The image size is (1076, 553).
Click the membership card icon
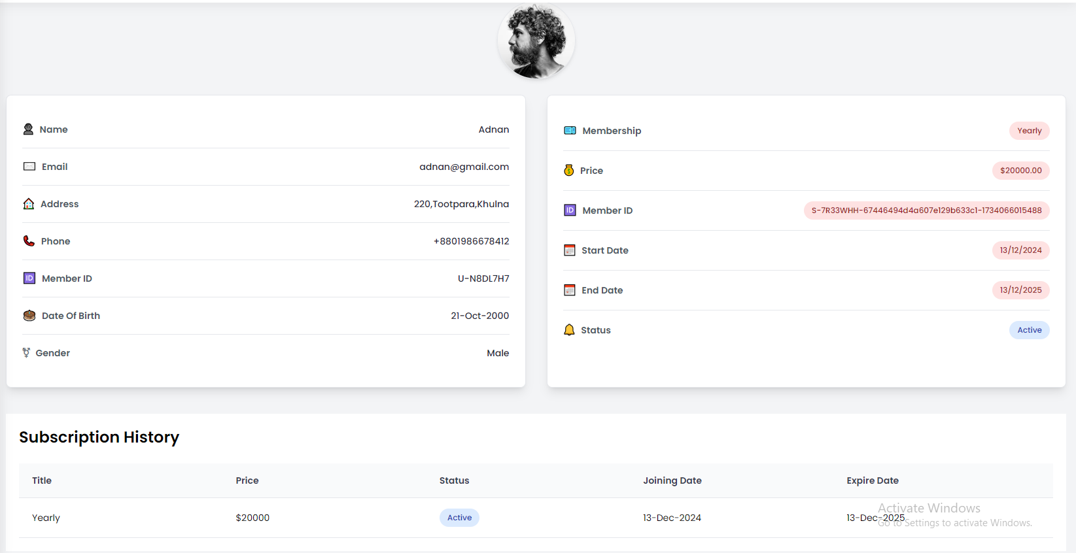click(x=570, y=131)
